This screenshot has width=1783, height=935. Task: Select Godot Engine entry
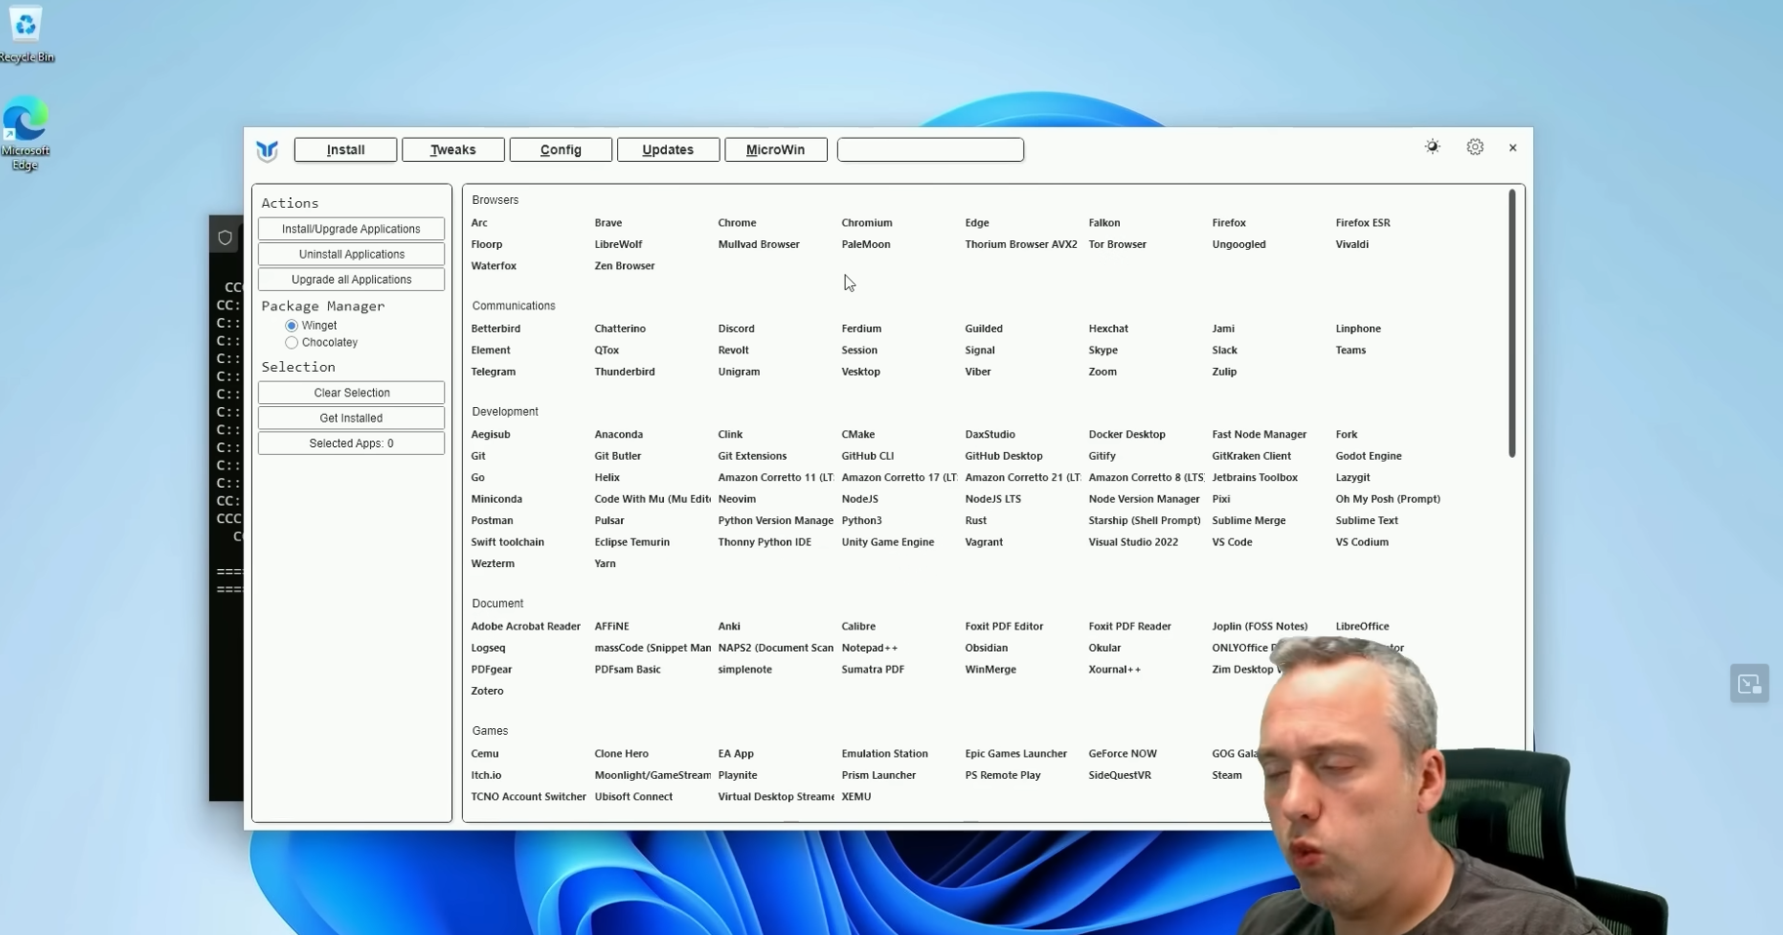click(1368, 456)
